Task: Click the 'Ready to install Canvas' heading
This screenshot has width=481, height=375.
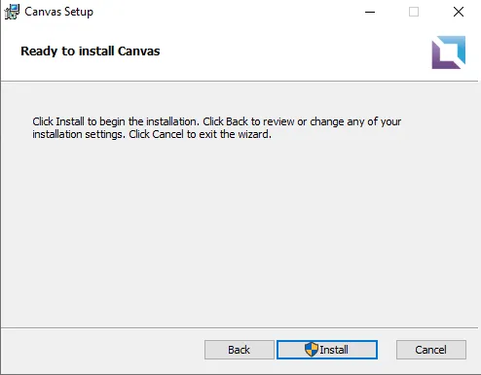Action: 91,51
